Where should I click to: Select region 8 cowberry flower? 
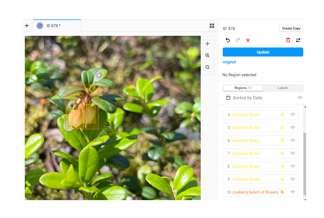point(260,166)
